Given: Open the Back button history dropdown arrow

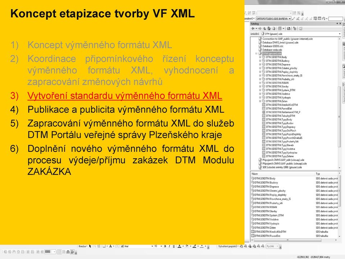Looking at the screenshot, I should tap(256, 28).
